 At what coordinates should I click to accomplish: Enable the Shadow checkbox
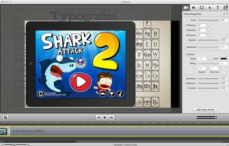[x=185, y=54]
